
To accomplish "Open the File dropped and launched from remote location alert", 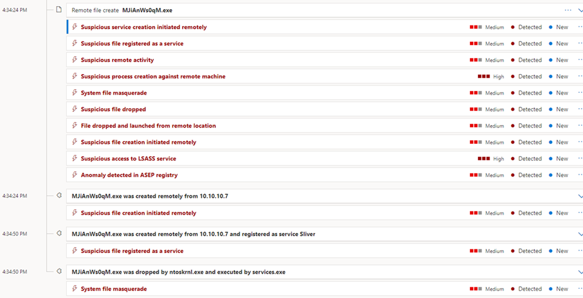I will pyautogui.click(x=148, y=126).
